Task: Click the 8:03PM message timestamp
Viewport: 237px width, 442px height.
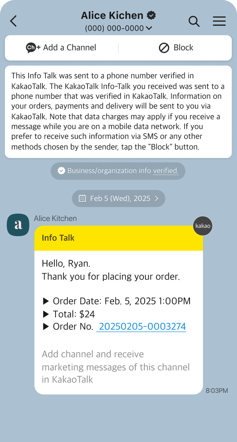Action: pos(217,390)
